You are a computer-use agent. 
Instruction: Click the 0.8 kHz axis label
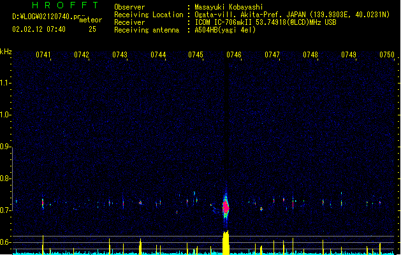click(x=5, y=178)
